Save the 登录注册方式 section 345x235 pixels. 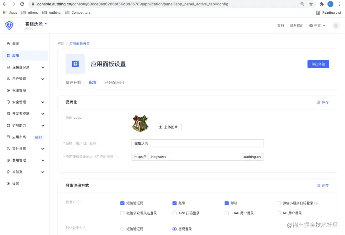click(323, 186)
